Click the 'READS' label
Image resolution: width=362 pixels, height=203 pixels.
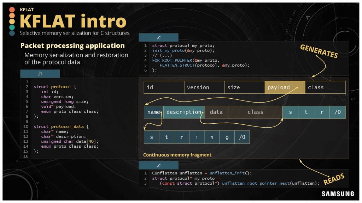click(334, 179)
